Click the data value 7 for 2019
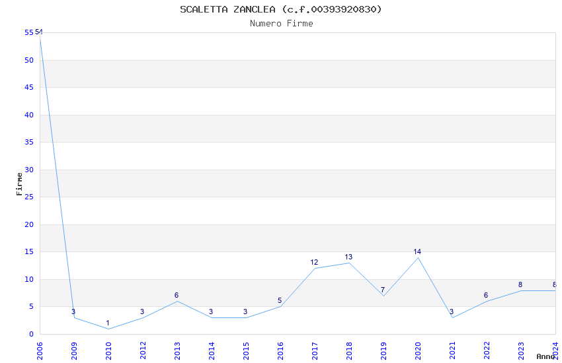Viewport: 562px width, 363px height. tap(383, 290)
